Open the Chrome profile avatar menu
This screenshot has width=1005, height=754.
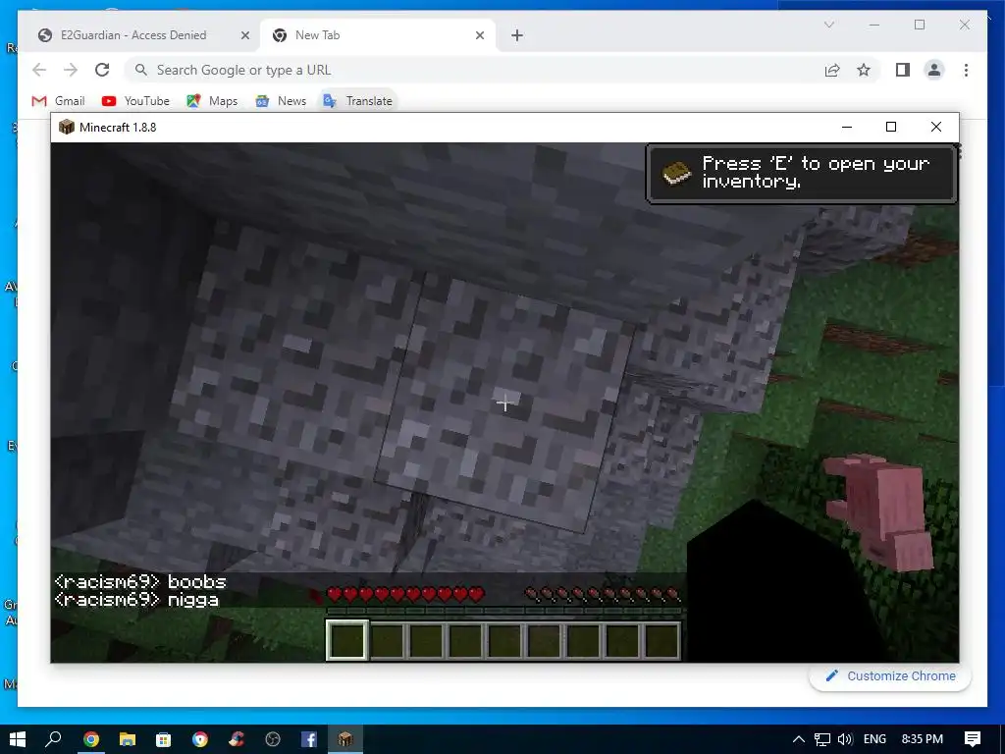(x=934, y=70)
